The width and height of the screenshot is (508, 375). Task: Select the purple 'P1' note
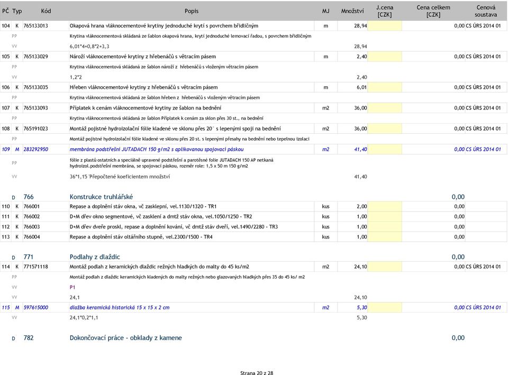pos(72,287)
